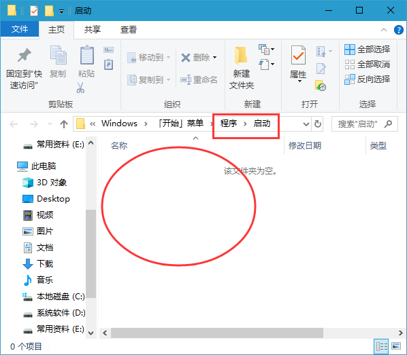407x355 pixels.
Task: Click navigation pane scrollbar down arrow
Action: pyautogui.click(x=91, y=333)
